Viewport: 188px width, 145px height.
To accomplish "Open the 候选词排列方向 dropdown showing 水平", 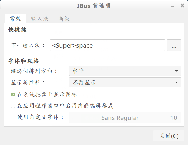I will point(125,71).
